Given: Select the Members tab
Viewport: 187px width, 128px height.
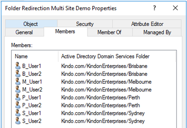Looking at the screenshot, I should (x=65, y=32).
